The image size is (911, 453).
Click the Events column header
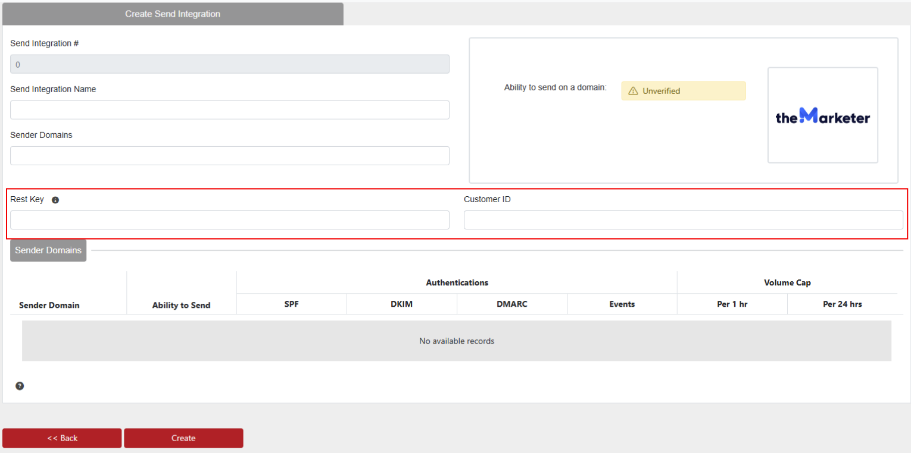(x=622, y=304)
